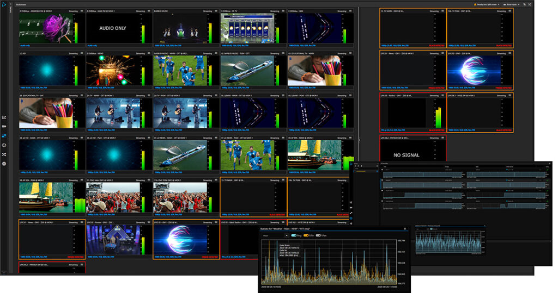Click the fireworks NEWS stream thumbnail
558x293 pixels.
pos(113,71)
